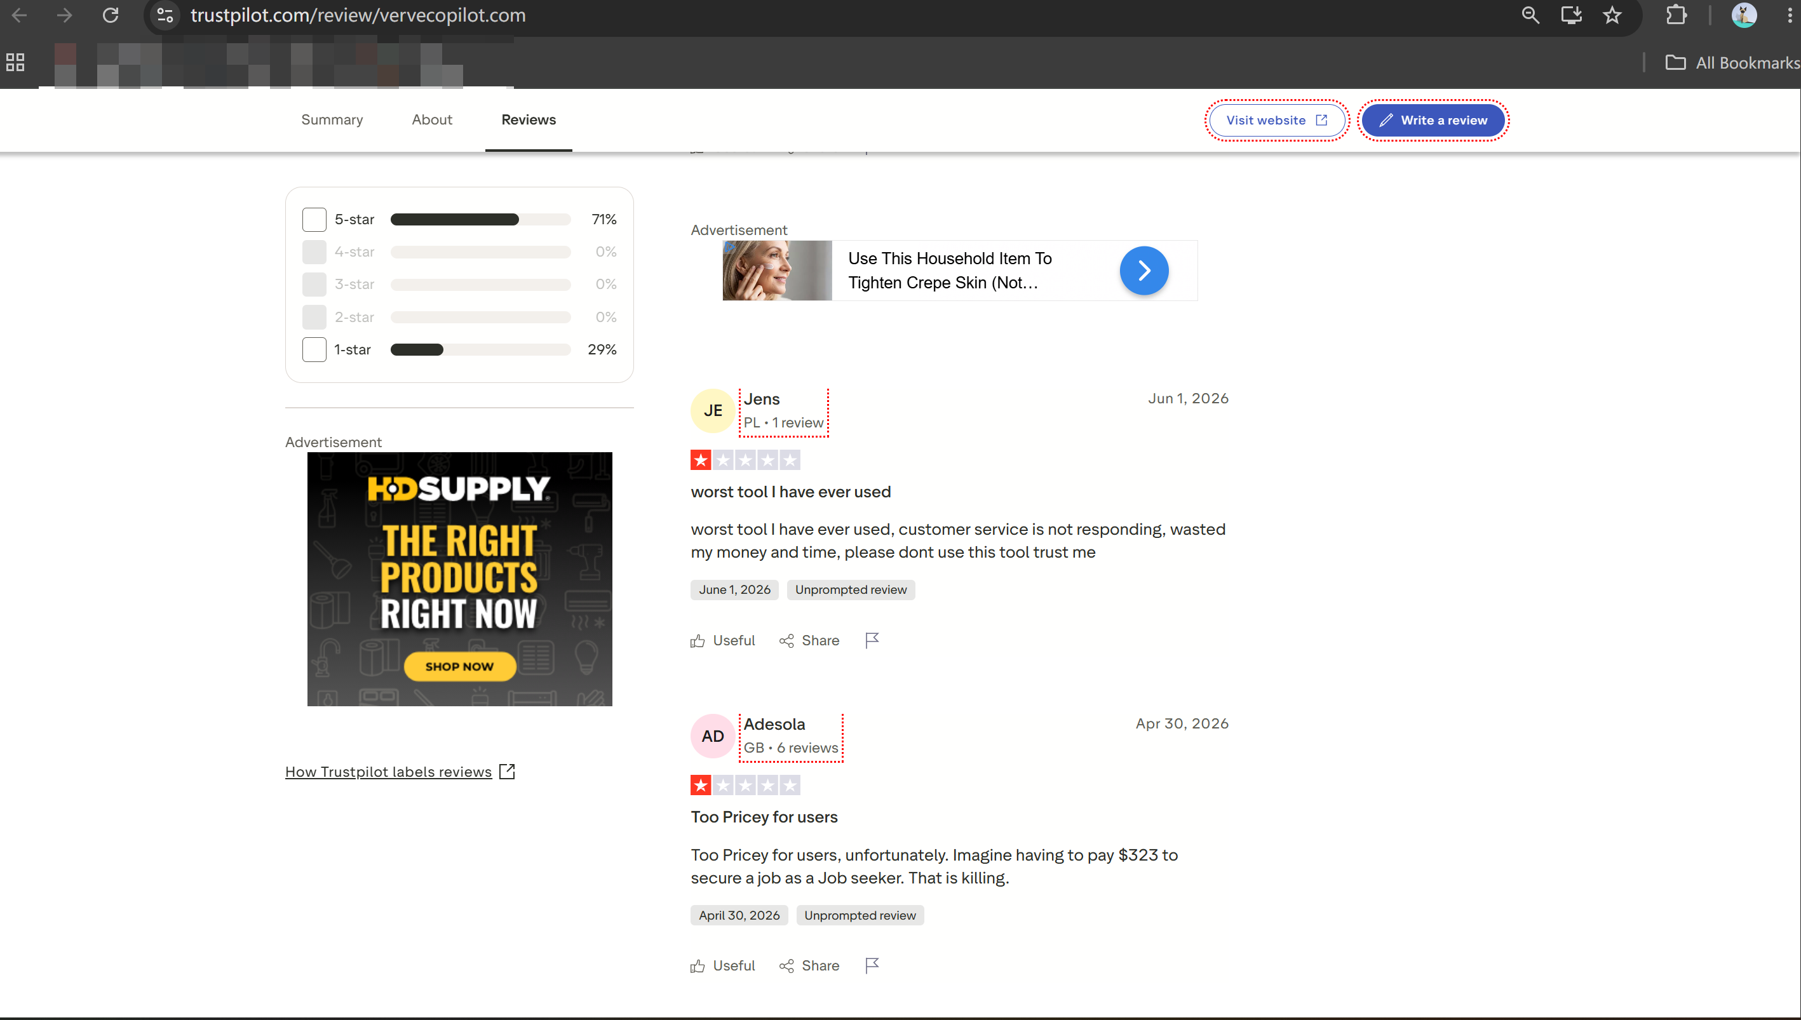The image size is (1801, 1020).
Task: Share Jens's review
Action: (809, 640)
